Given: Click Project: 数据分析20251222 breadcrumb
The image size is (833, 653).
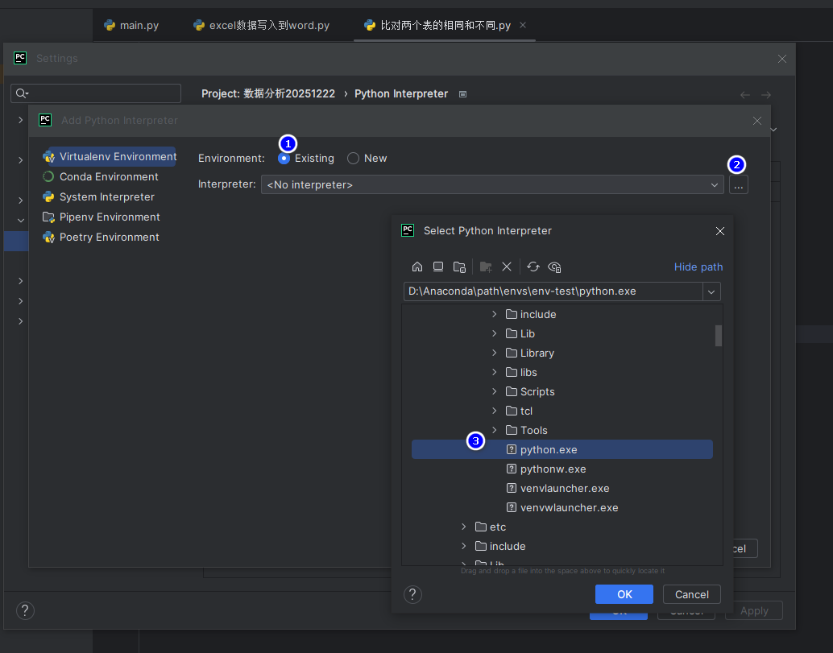Looking at the screenshot, I should 268,94.
